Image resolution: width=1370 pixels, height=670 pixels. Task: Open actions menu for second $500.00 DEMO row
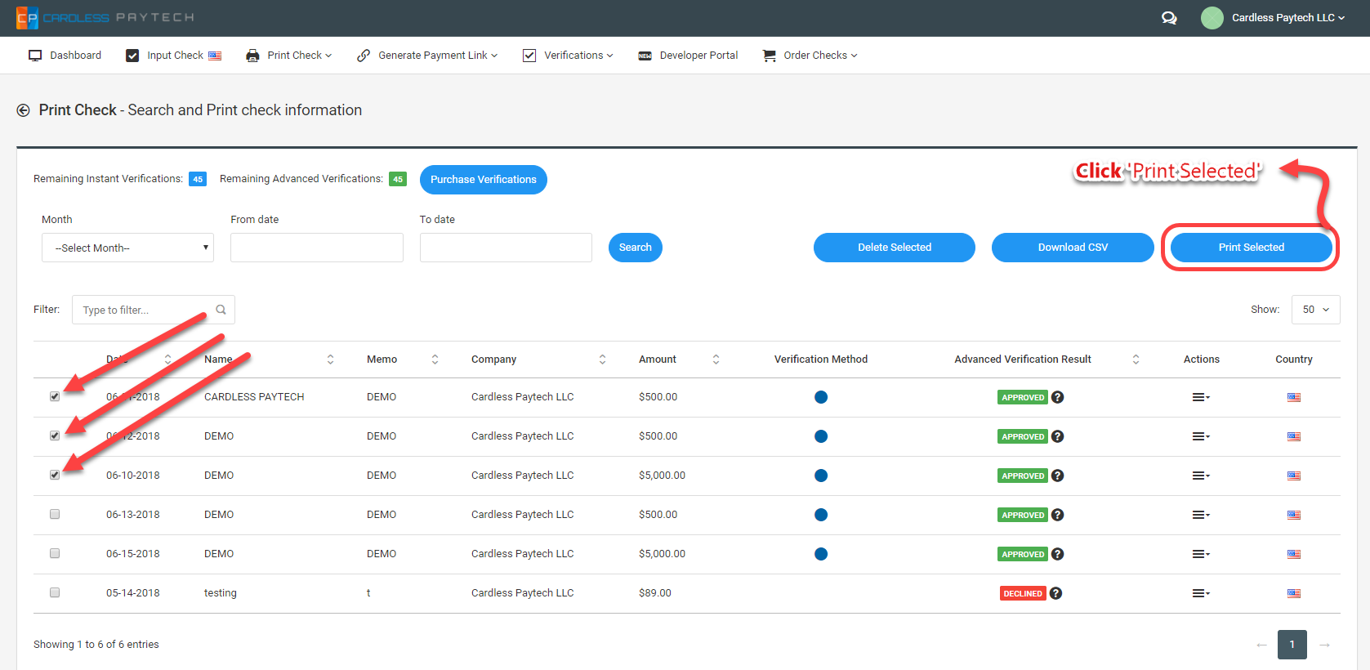(1201, 436)
